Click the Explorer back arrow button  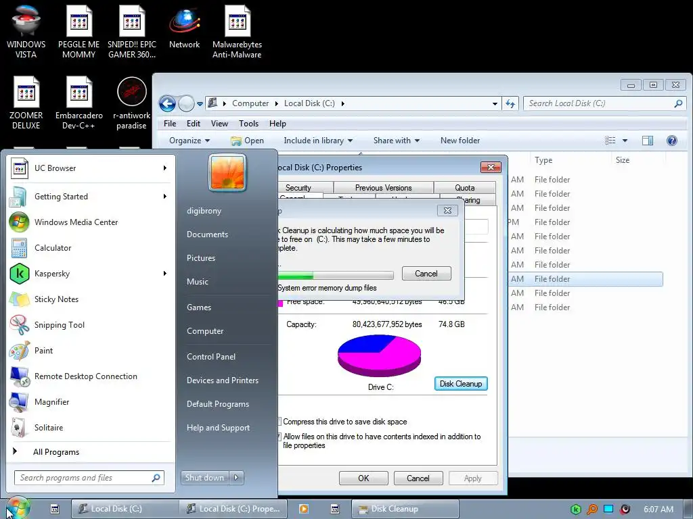coord(168,103)
